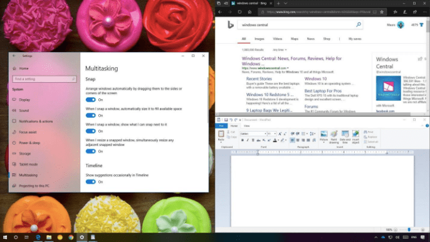Expand WordPad Paste dropdown arrow

point(221,142)
